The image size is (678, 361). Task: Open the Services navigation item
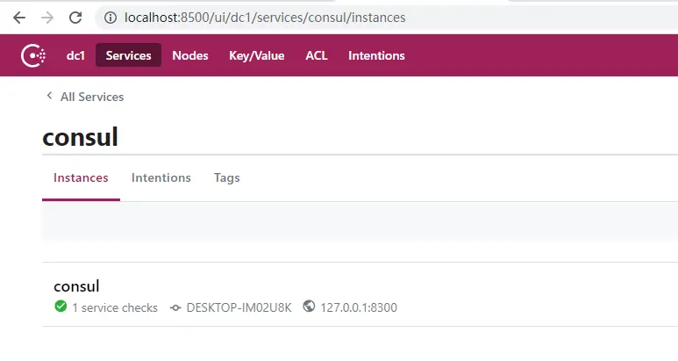tap(128, 55)
